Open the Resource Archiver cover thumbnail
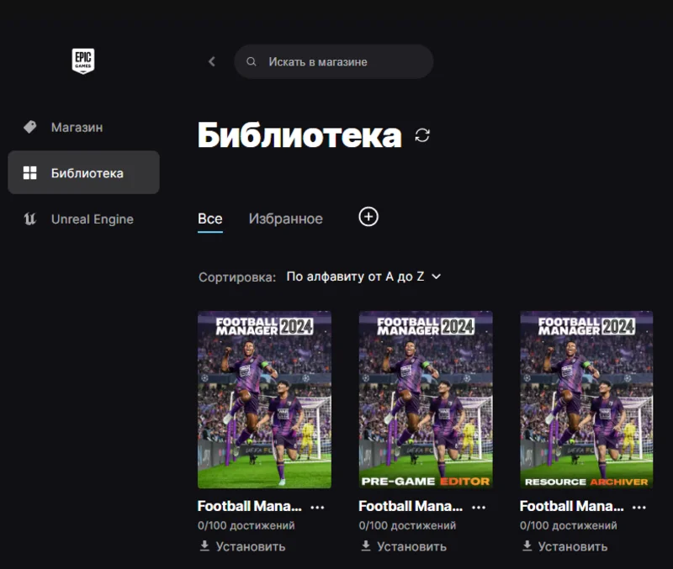 (x=586, y=399)
